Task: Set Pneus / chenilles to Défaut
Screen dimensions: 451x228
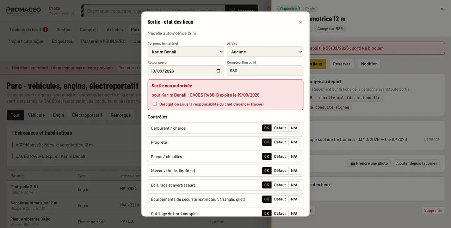Action: click(280, 156)
